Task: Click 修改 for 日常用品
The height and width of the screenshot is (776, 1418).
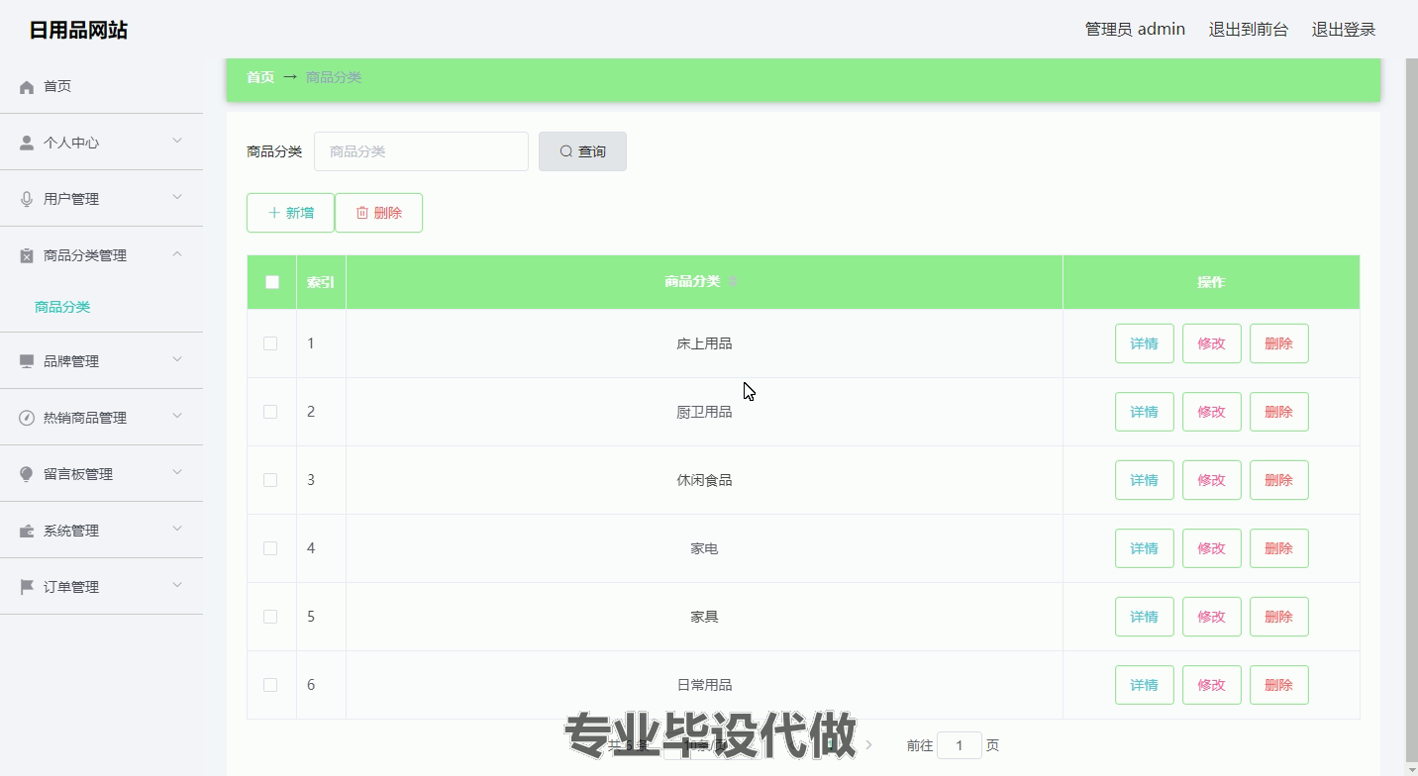Action: point(1212,685)
